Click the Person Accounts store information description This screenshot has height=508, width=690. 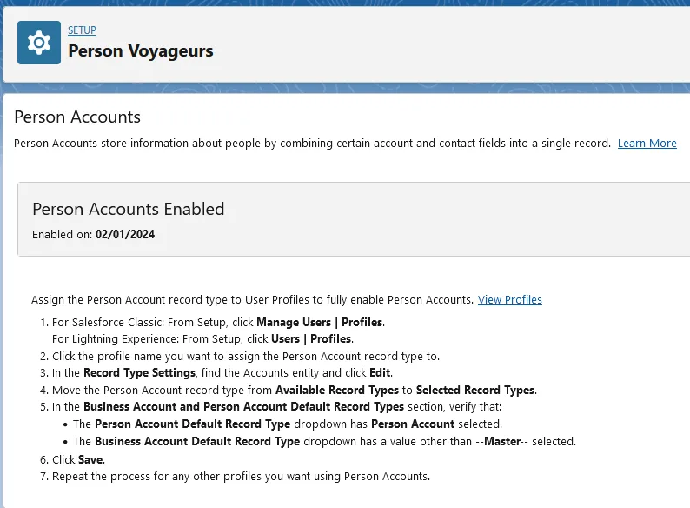(313, 144)
